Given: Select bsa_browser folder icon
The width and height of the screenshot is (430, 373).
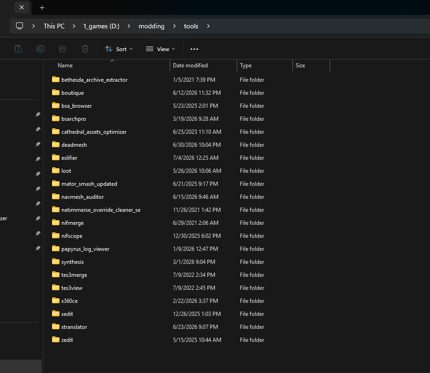Looking at the screenshot, I should point(56,105).
